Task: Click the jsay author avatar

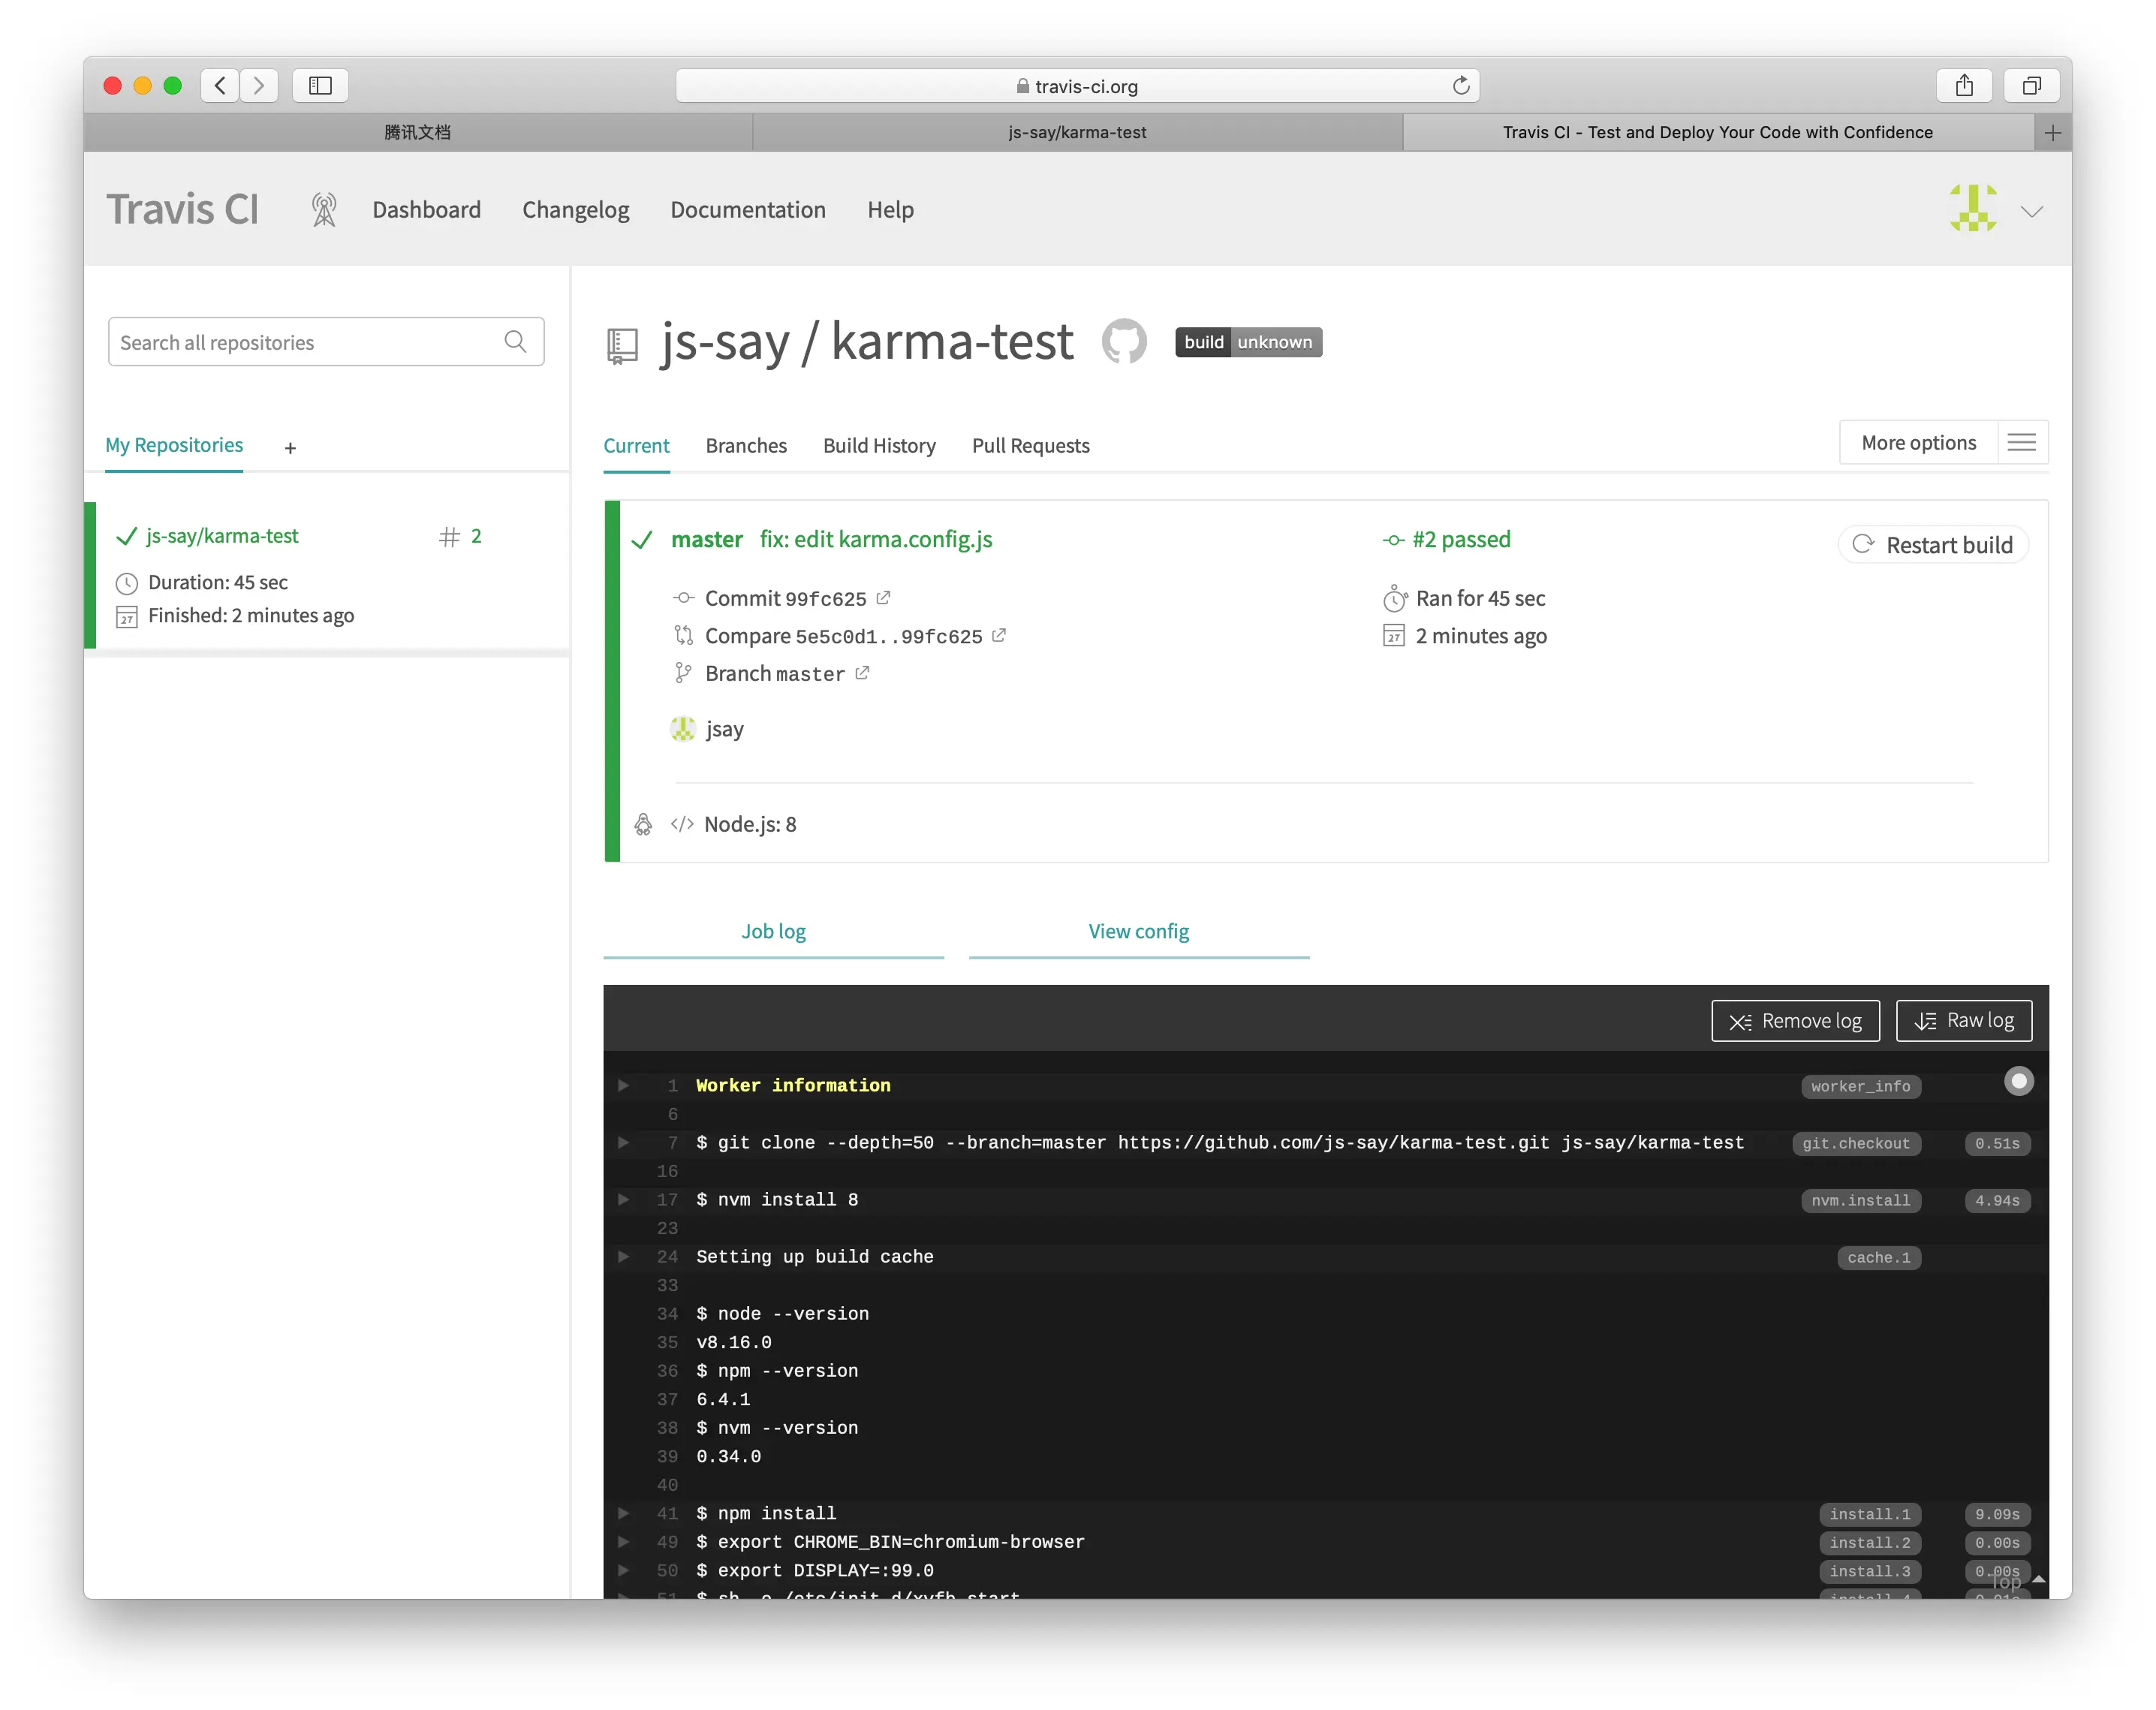Action: click(x=682, y=729)
